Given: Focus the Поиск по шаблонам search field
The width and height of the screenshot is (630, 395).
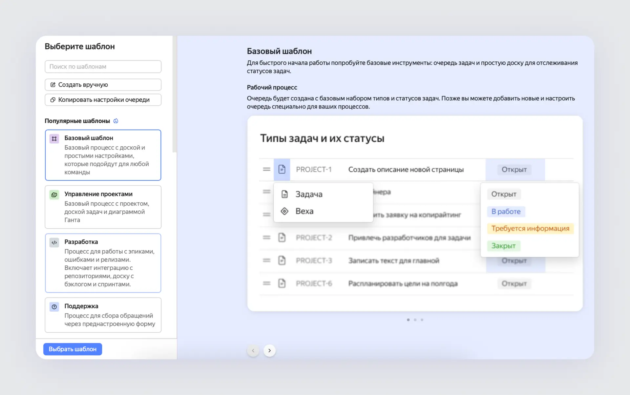Looking at the screenshot, I should (x=103, y=67).
